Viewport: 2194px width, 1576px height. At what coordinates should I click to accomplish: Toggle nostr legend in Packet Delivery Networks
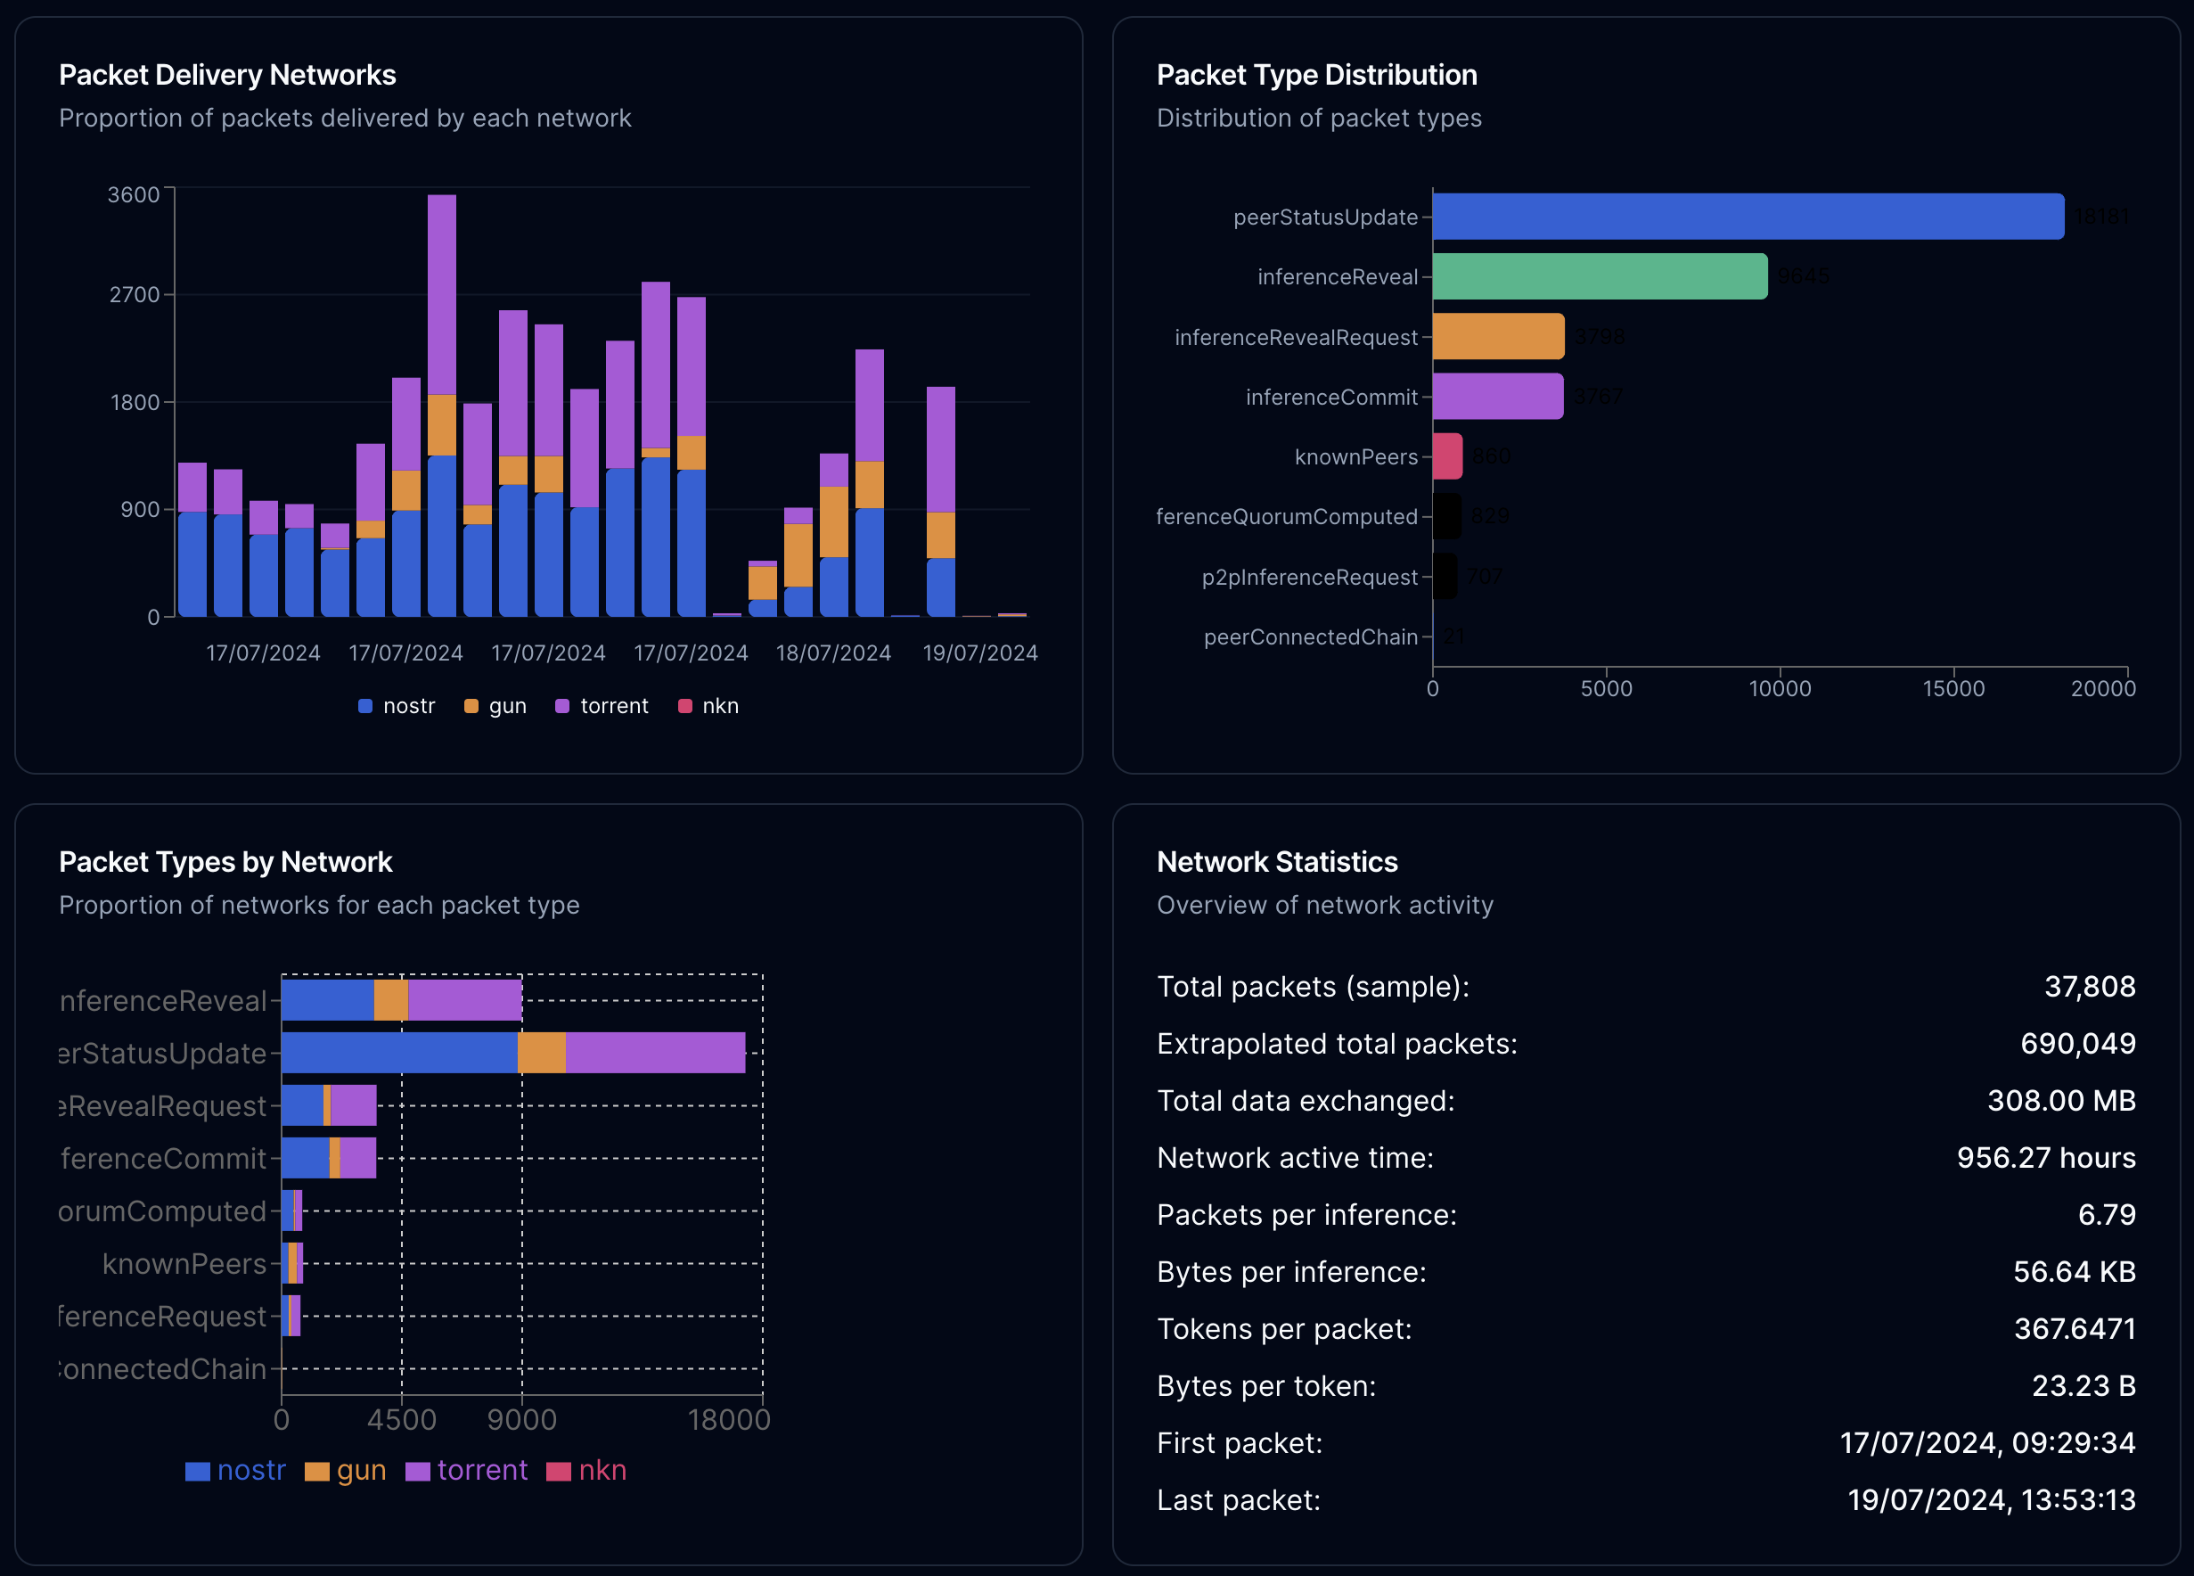click(397, 706)
